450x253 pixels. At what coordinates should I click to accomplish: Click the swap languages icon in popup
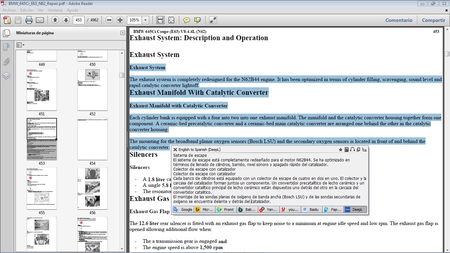(364, 150)
